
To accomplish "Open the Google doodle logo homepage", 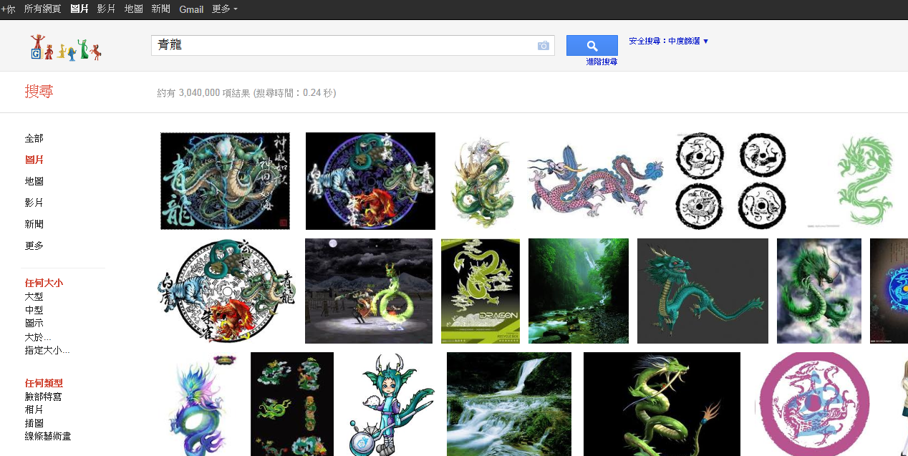I will pyautogui.click(x=65, y=47).
